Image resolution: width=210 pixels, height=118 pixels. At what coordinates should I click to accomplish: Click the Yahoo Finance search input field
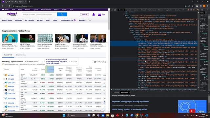pyautogui.click(x=39, y=14)
